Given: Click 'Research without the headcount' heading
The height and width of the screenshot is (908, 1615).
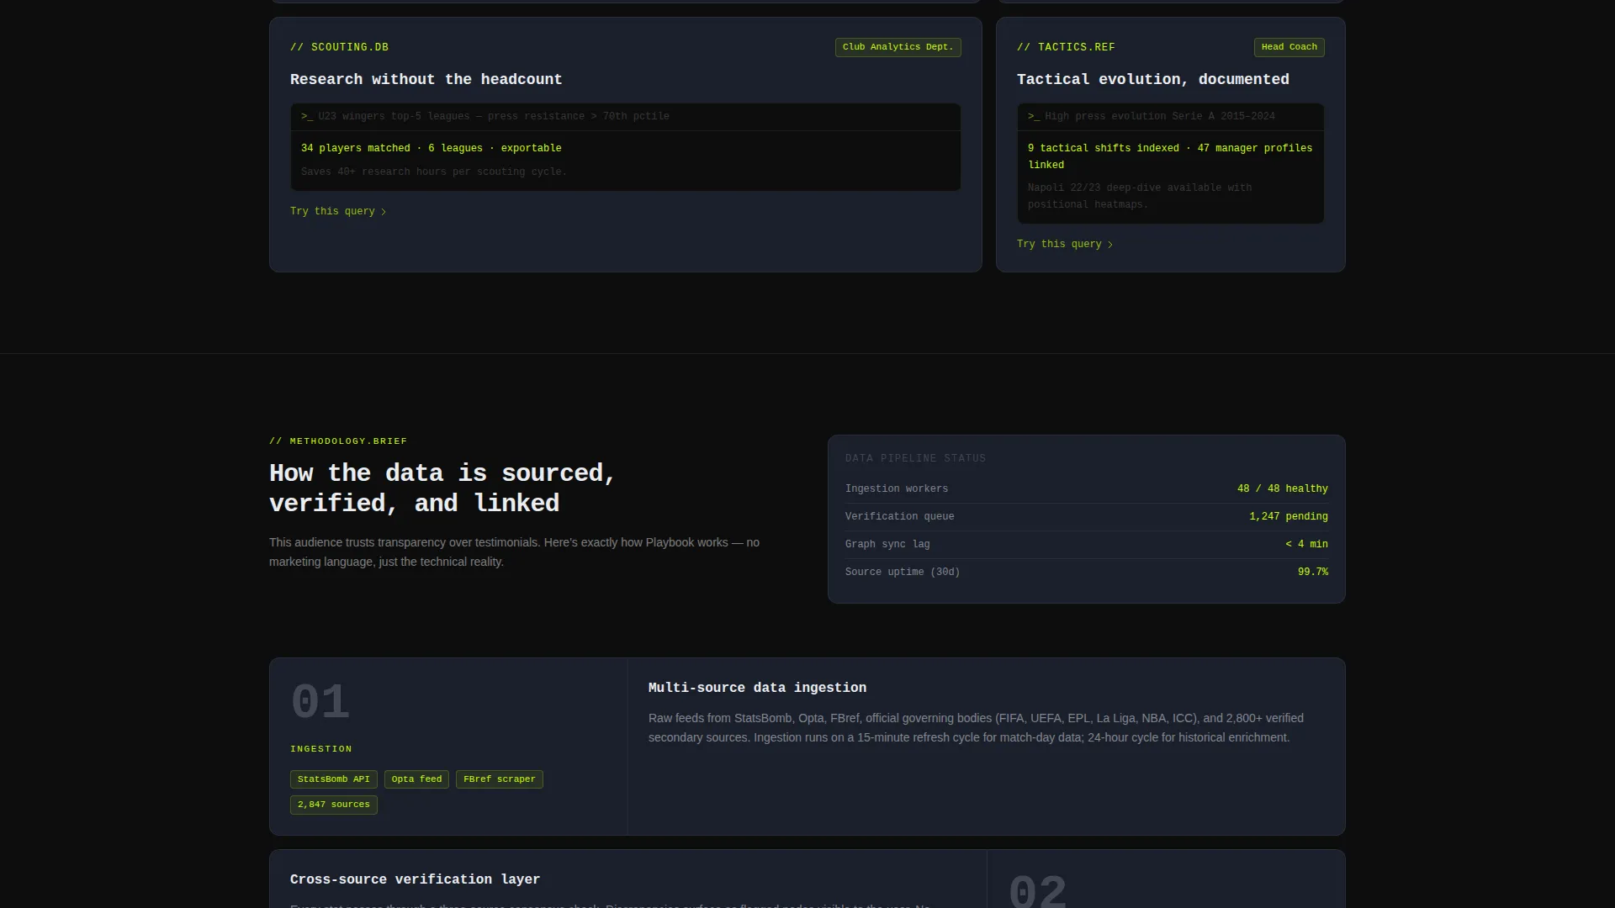Looking at the screenshot, I should click(x=426, y=79).
